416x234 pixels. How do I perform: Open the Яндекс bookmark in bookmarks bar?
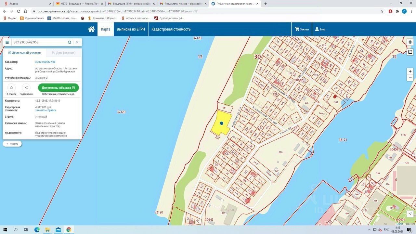(x=10, y=18)
